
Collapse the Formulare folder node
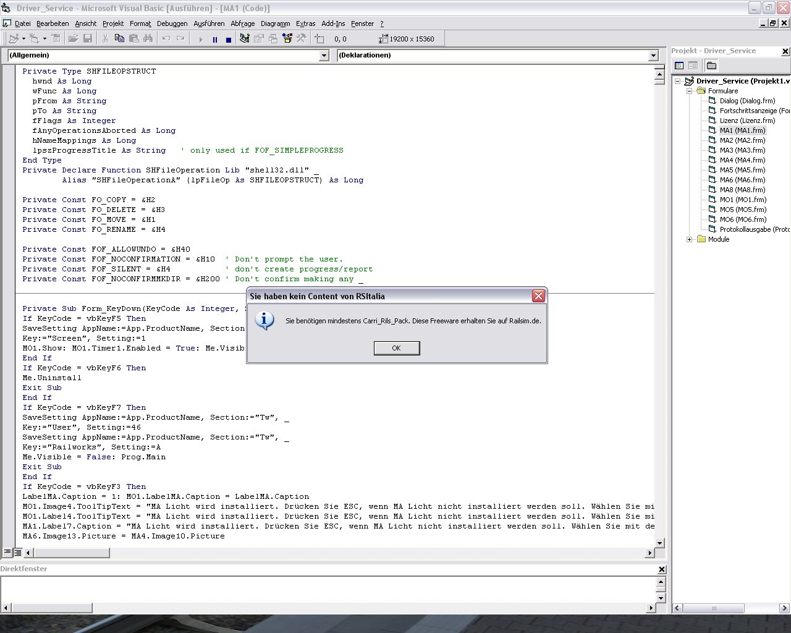point(690,91)
